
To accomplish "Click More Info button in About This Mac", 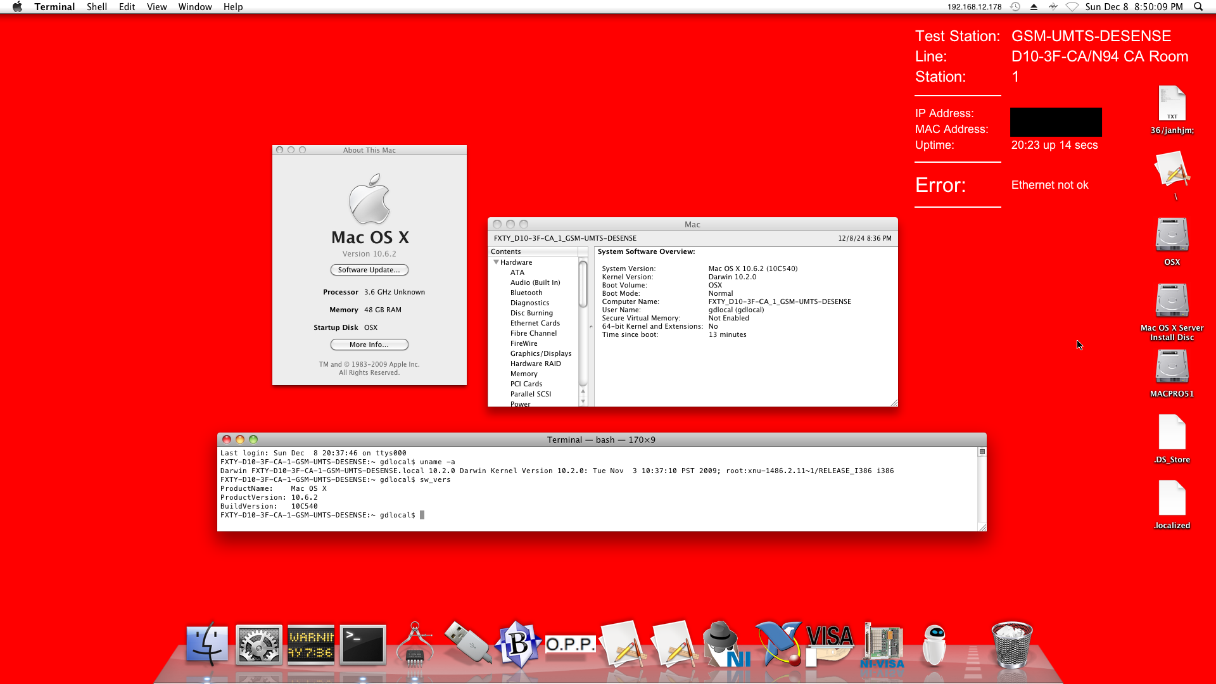I will [x=369, y=345].
